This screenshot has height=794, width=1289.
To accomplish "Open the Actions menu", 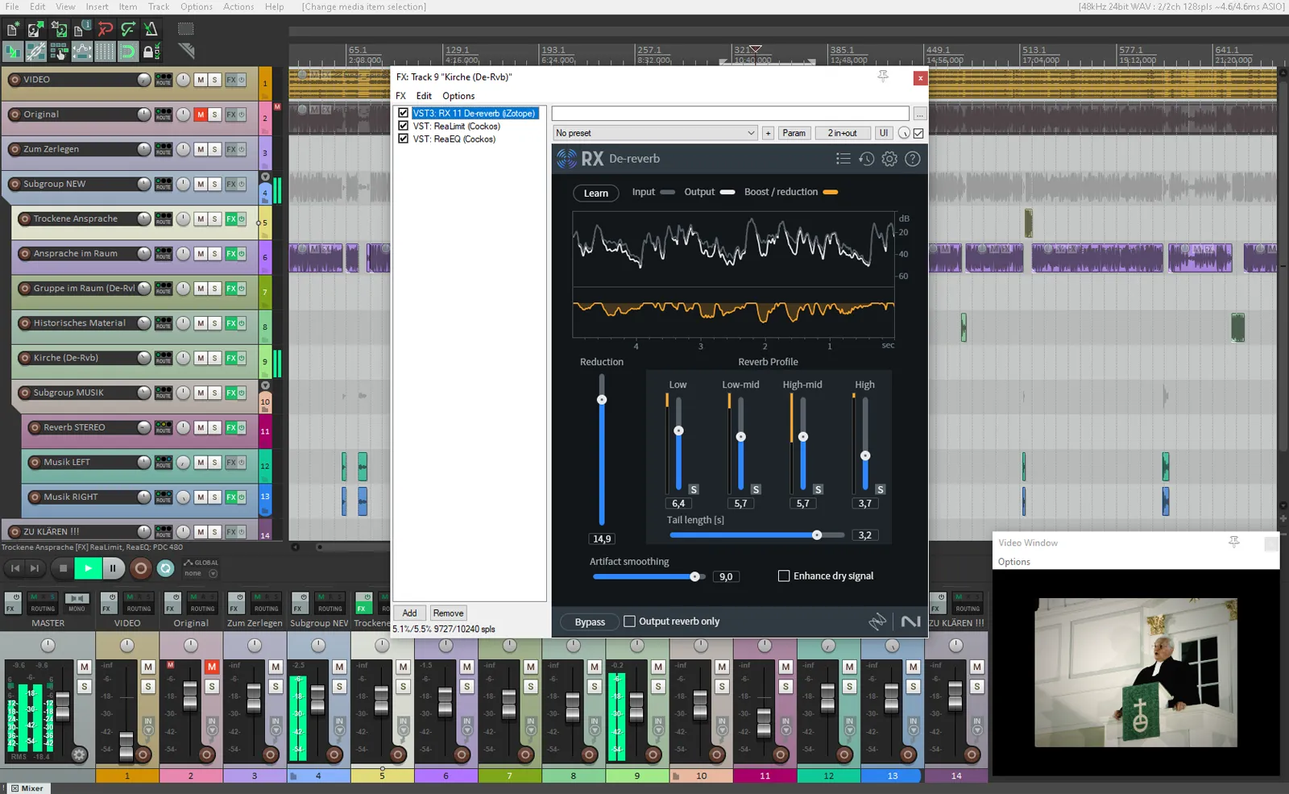I will [238, 6].
